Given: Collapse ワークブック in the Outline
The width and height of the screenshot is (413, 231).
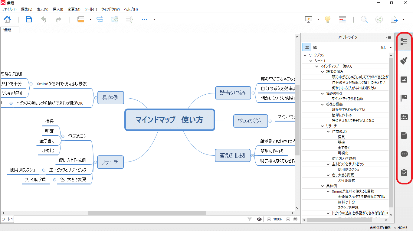Looking at the screenshot, I should [305, 55].
